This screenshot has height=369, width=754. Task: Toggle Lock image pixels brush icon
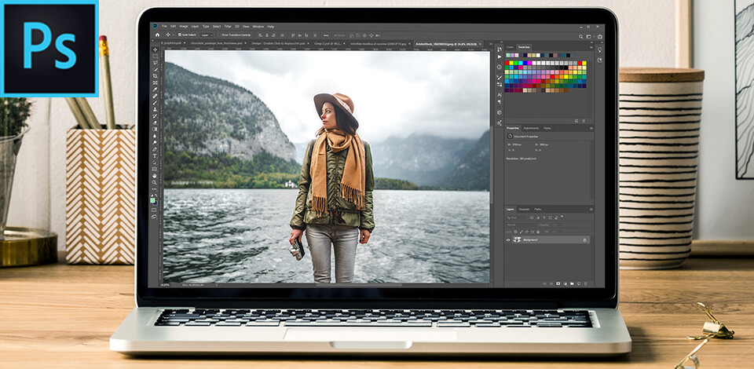(522, 232)
